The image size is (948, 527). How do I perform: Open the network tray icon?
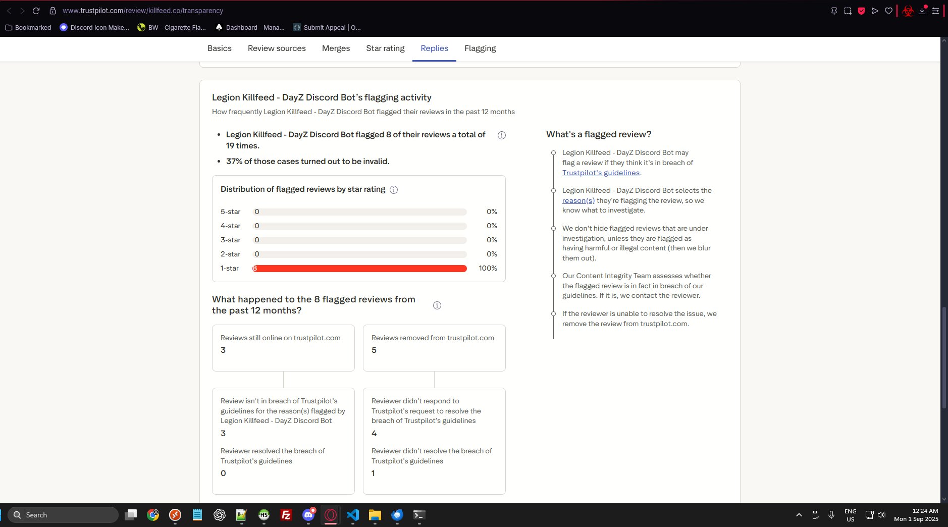click(x=869, y=515)
